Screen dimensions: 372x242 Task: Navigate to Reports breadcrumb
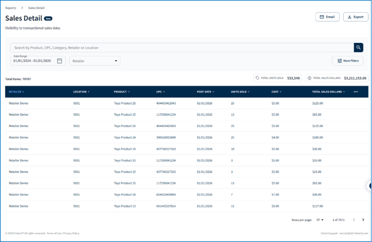pyautogui.click(x=11, y=8)
